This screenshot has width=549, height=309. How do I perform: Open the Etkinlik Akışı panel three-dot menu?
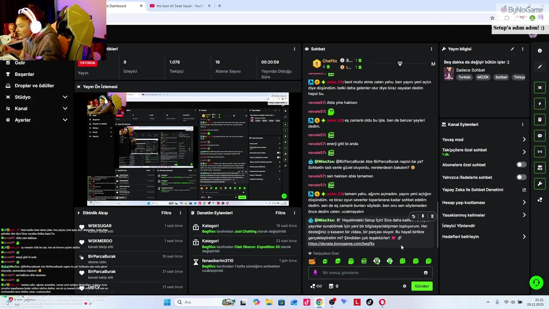180,213
